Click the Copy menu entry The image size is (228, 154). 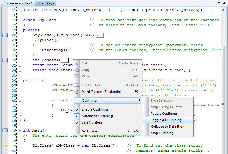coord(107,70)
